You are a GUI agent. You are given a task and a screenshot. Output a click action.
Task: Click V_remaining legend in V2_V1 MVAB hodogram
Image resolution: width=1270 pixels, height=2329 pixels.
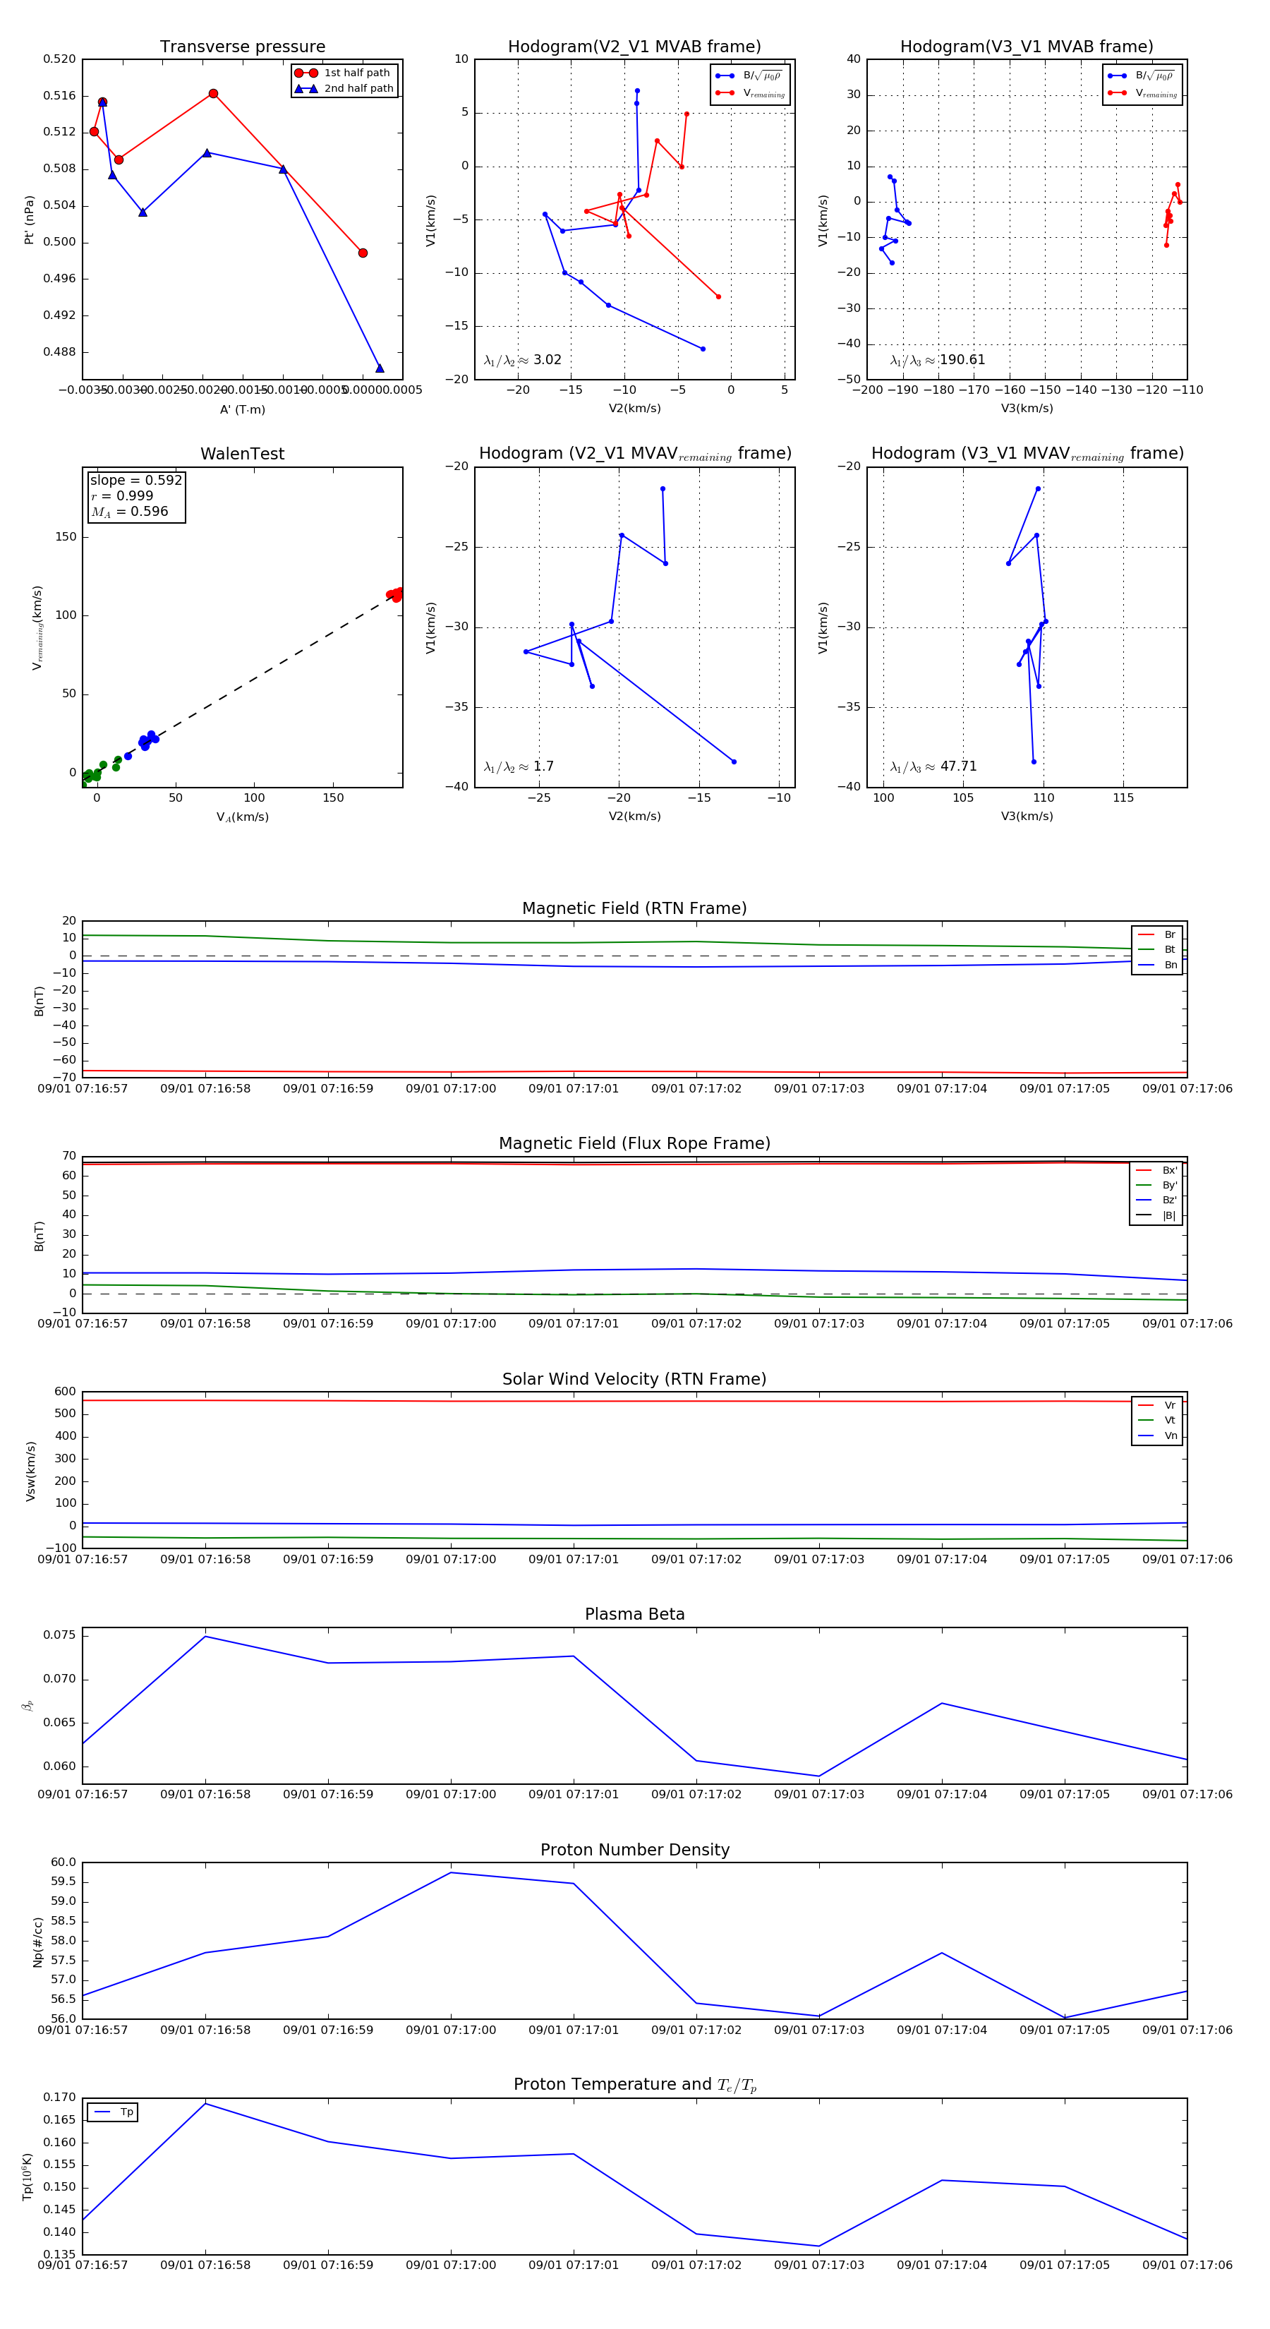[x=750, y=93]
